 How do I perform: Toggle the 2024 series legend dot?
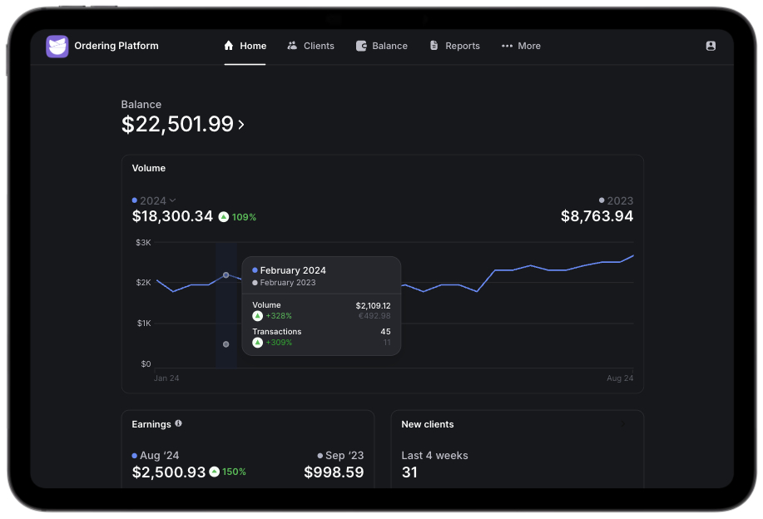click(134, 200)
